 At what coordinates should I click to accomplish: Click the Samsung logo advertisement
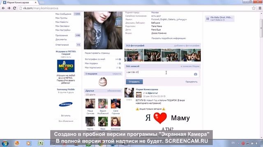click(66, 105)
